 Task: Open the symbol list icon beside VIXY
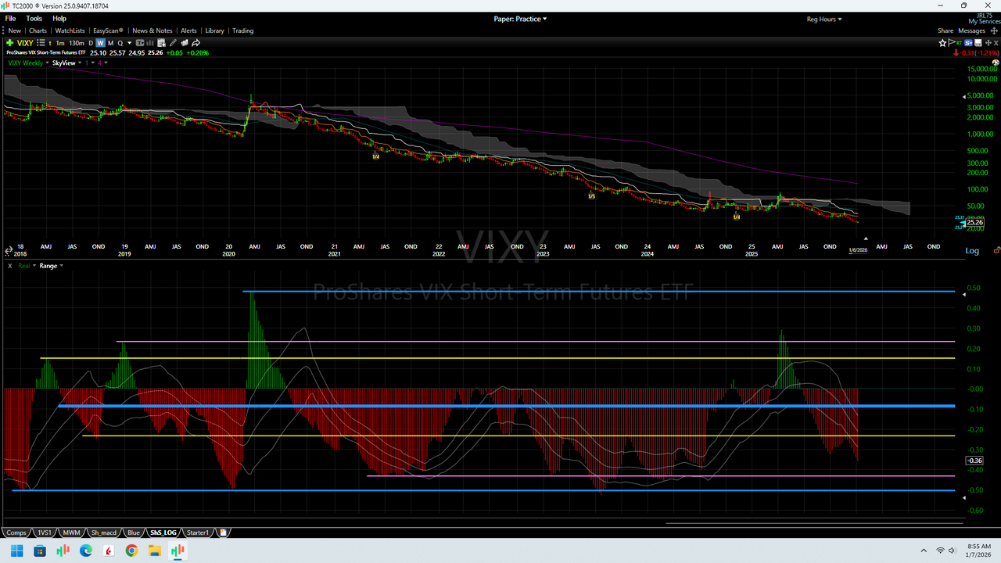(x=41, y=43)
